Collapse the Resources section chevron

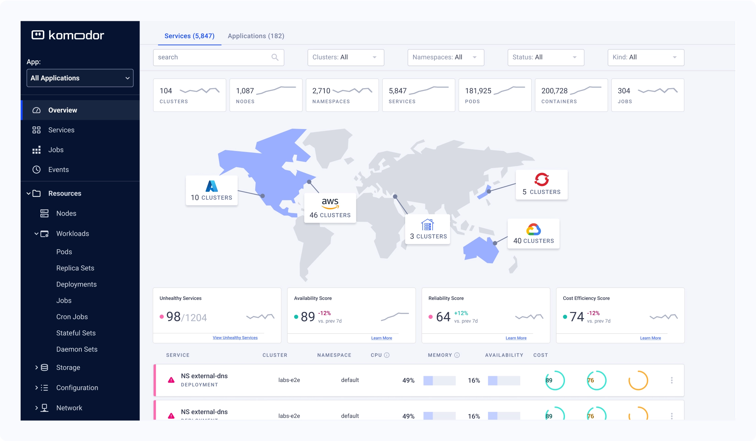coord(29,194)
